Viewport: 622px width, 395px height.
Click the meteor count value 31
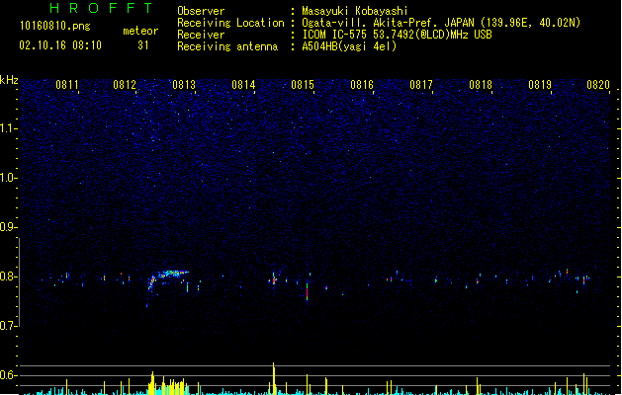click(143, 45)
